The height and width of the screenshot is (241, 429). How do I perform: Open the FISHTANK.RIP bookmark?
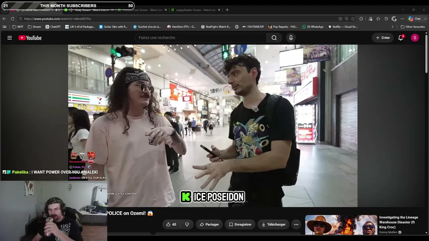(253, 27)
